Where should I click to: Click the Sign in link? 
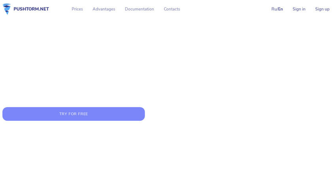click(x=299, y=9)
